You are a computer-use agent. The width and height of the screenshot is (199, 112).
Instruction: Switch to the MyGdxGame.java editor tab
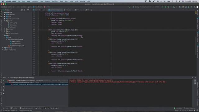[39, 10]
